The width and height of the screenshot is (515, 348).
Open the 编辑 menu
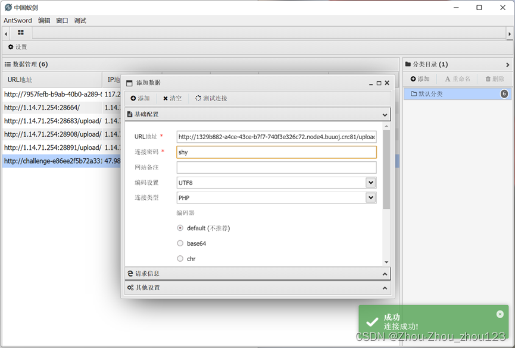pyautogui.click(x=44, y=20)
